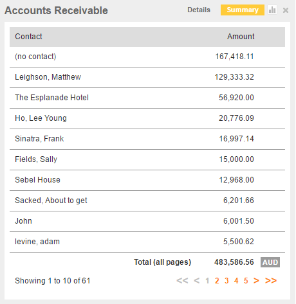This screenshot has width=296, height=304.
Task: Sort by the Contact column header
Action: (28, 37)
